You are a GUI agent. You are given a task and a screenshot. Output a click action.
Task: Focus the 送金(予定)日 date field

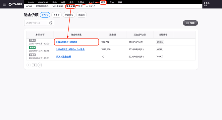tap(39, 23)
